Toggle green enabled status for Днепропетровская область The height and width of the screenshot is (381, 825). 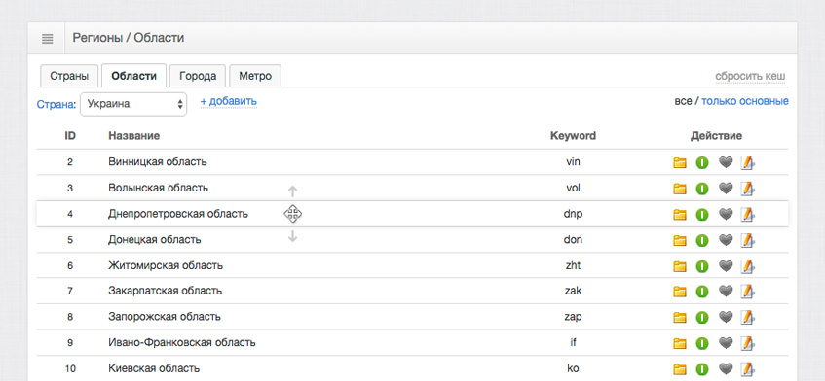(702, 214)
